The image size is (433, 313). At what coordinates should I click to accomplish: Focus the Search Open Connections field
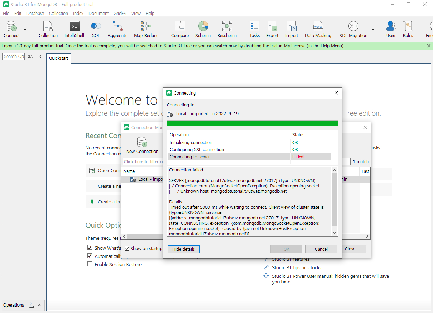pyautogui.click(x=14, y=56)
